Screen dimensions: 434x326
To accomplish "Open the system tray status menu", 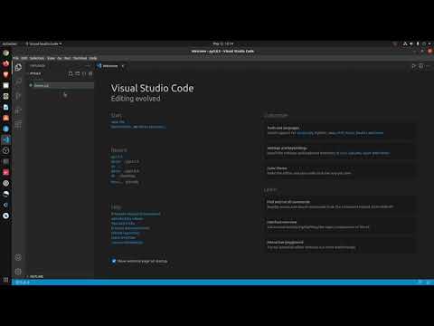I will point(417,43).
